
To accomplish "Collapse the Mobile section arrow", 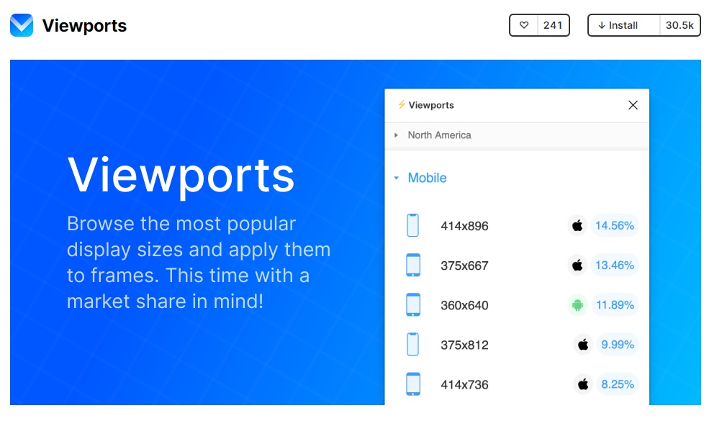I will click(x=396, y=178).
